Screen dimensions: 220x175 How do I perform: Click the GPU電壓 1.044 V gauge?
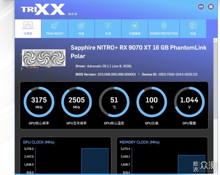[x=189, y=102]
